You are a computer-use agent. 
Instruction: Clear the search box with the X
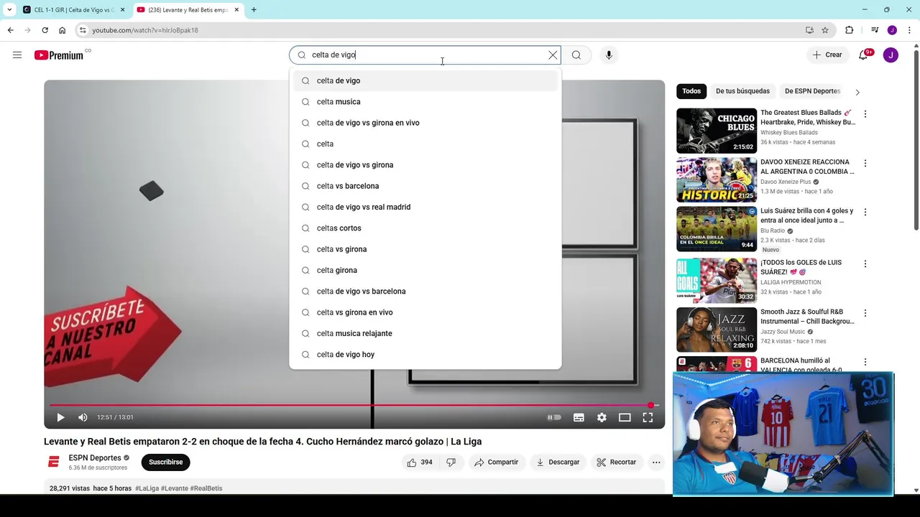(x=553, y=55)
